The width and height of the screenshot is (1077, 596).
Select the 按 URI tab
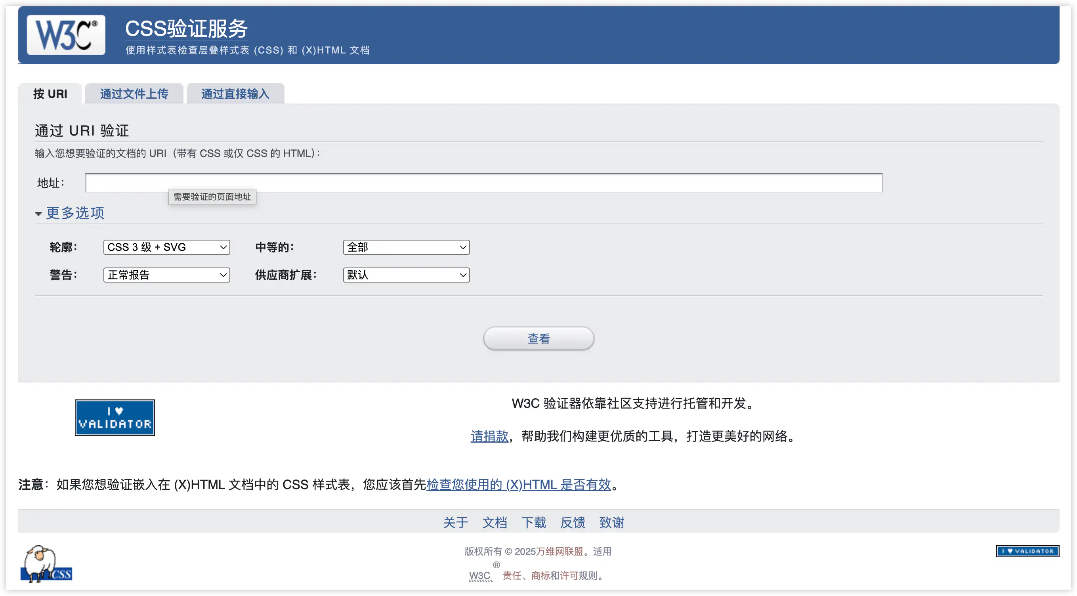[50, 94]
